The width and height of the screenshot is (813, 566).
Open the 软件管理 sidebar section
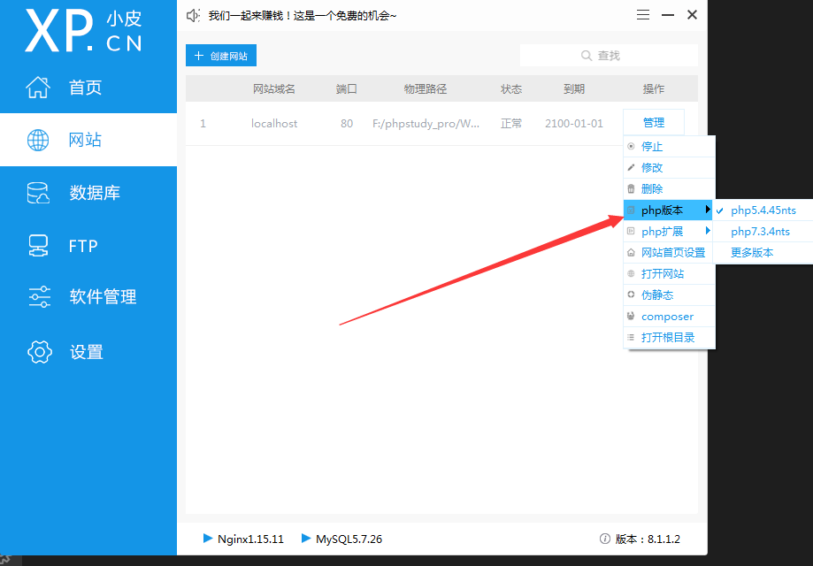click(x=88, y=296)
